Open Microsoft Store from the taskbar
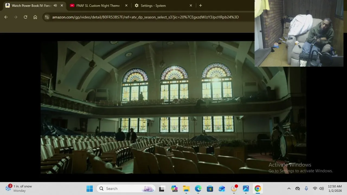Viewport: 347px width, 195px height. point(210,188)
